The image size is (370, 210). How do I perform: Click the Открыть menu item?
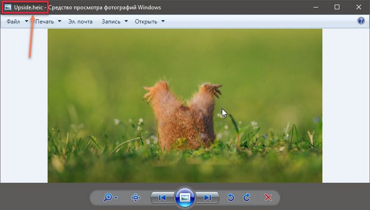pyautogui.click(x=146, y=22)
